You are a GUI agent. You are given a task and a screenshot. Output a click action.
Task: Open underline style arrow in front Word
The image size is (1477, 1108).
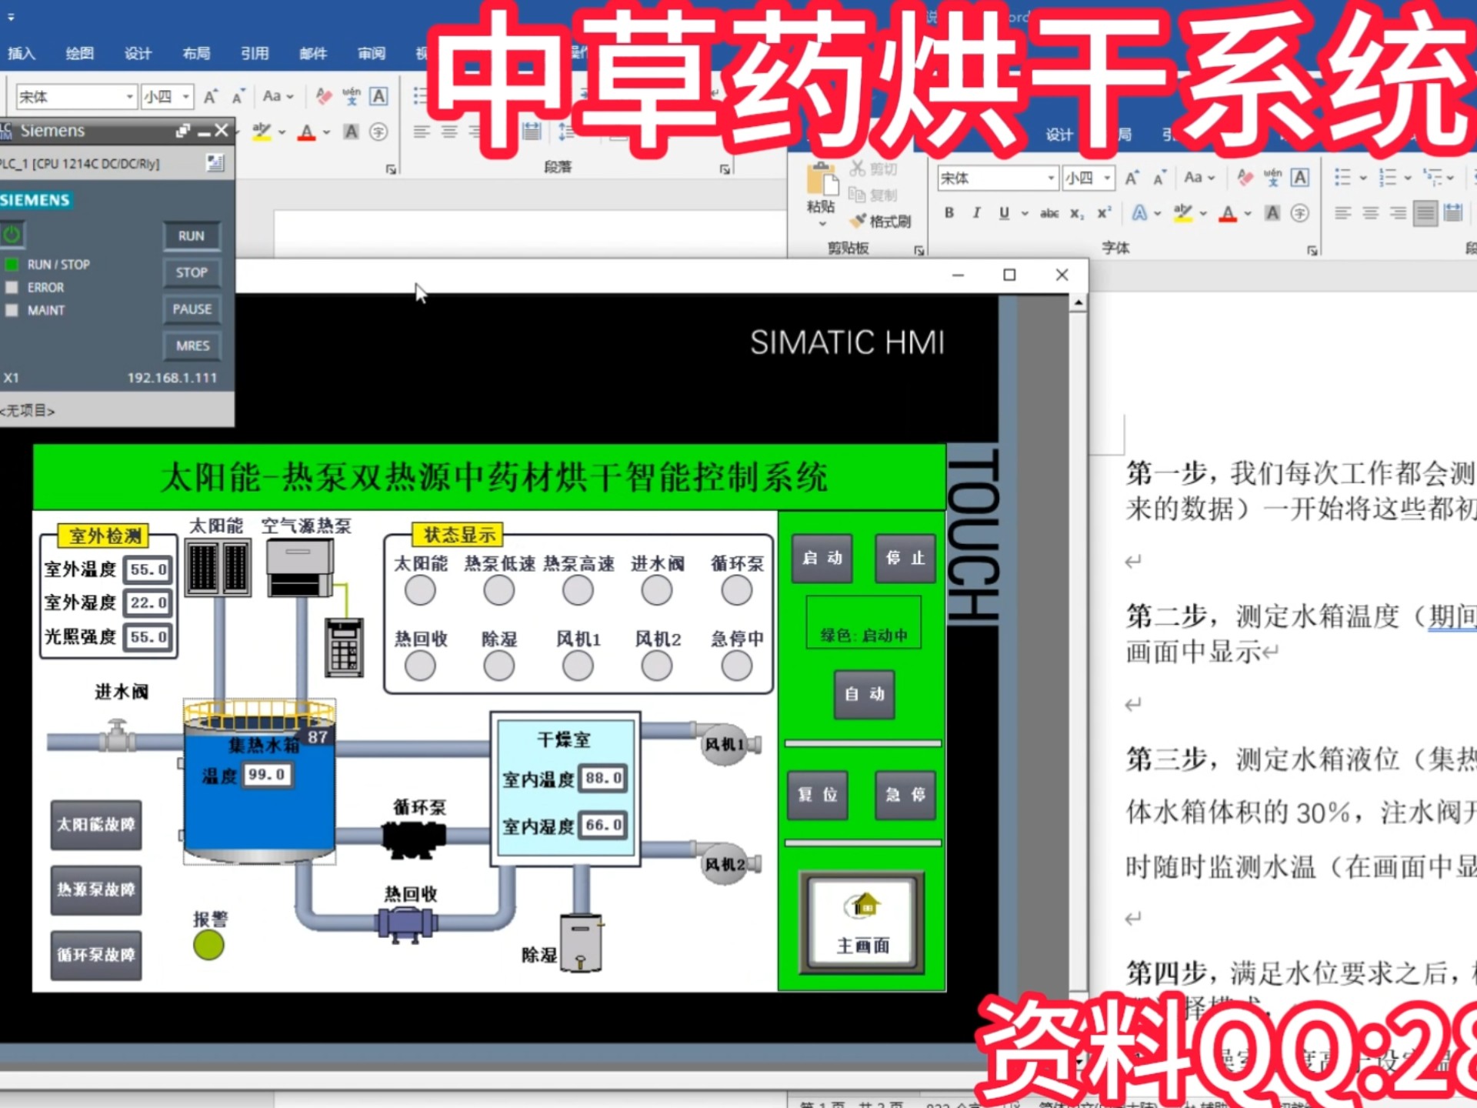(x=1025, y=213)
